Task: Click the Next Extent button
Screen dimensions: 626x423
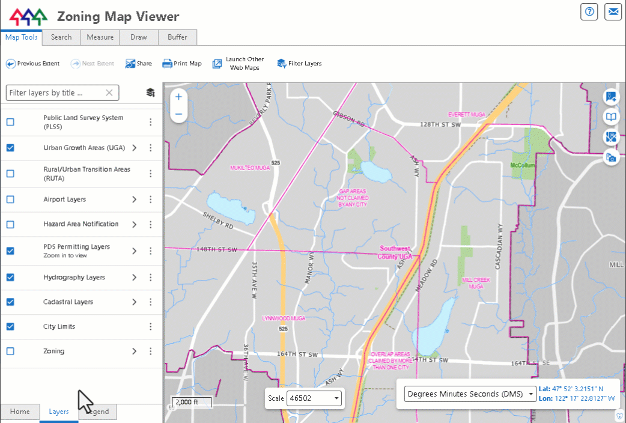Action: point(93,64)
